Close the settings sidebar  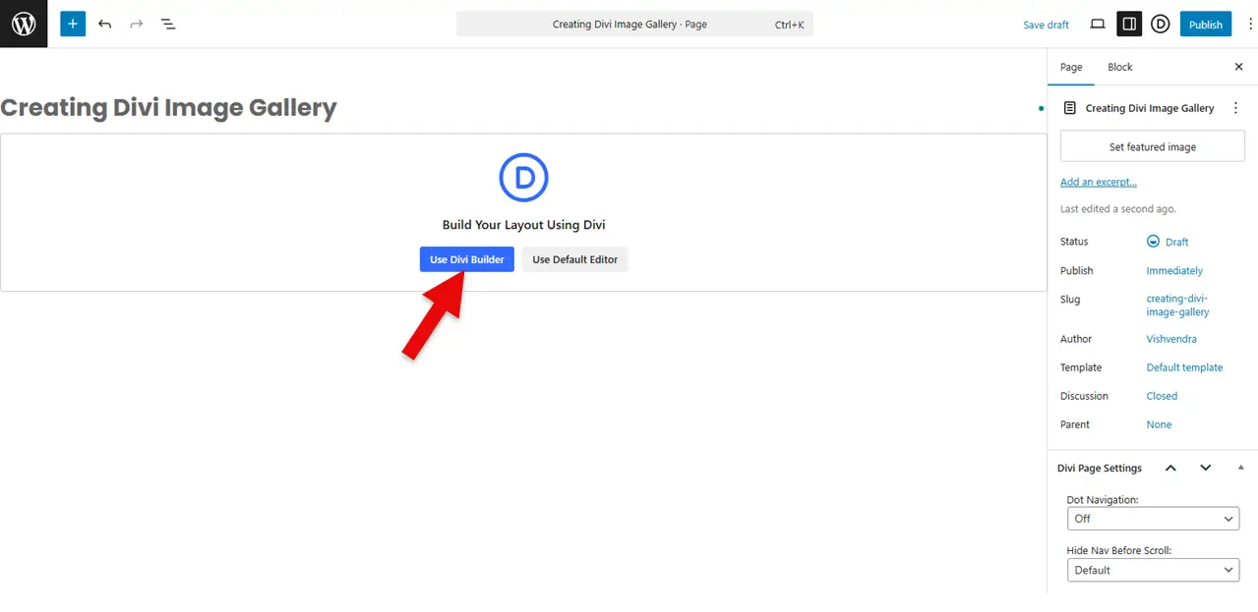(1238, 67)
